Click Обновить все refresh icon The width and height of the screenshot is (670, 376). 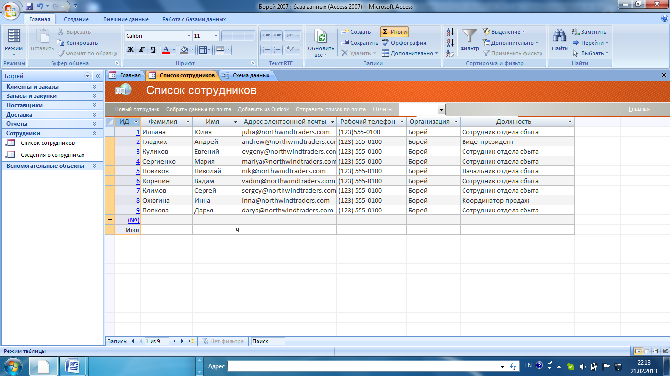321,38
